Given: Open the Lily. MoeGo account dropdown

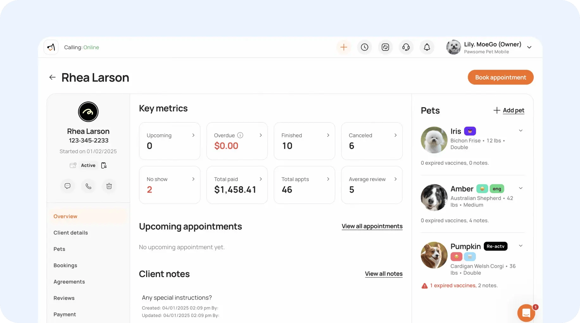Looking at the screenshot, I should pyautogui.click(x=529, y=47).
